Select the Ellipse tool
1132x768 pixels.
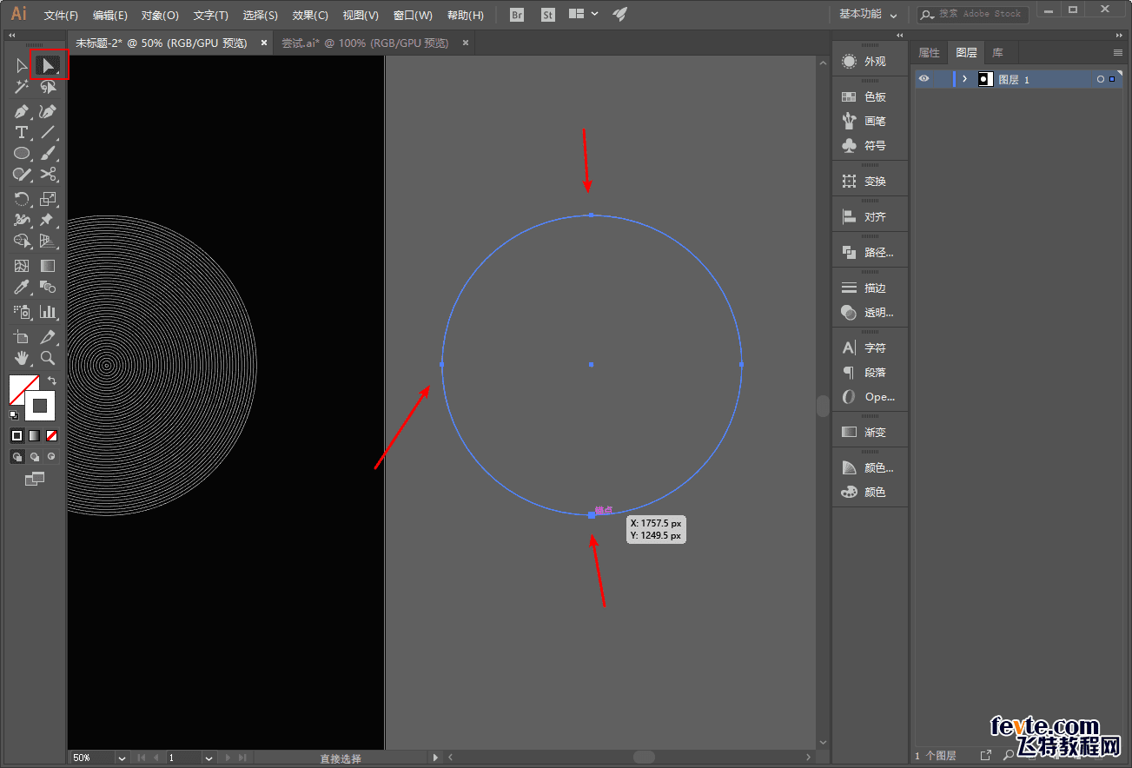pyautogui.click(x=22, y=153)
